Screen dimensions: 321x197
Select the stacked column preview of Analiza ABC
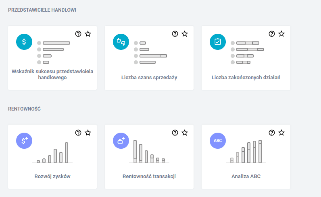point(246,152)
